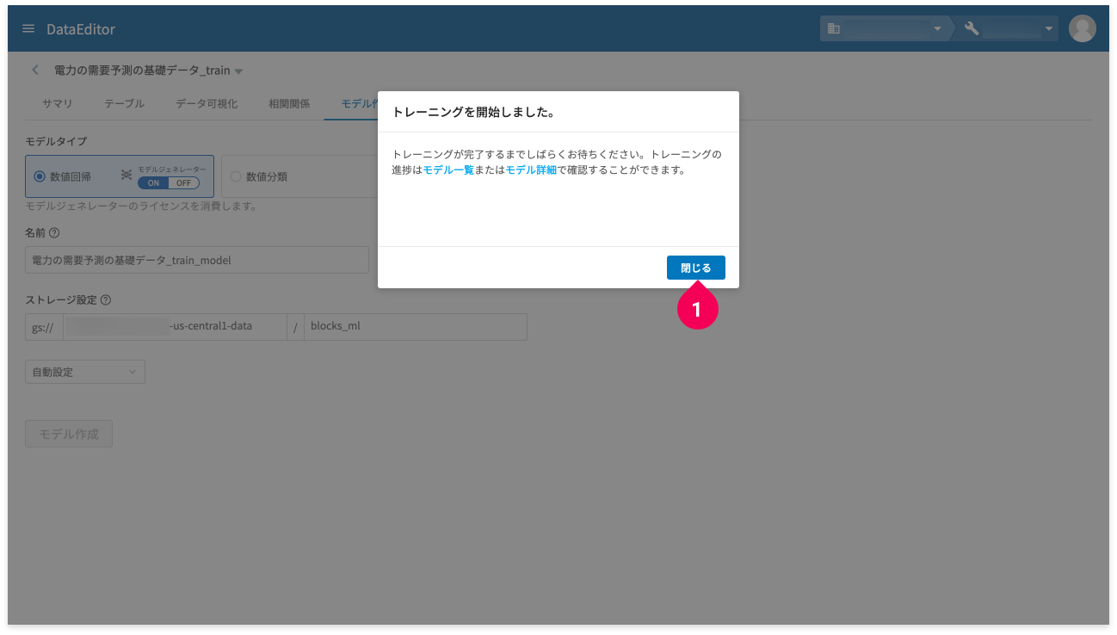Click the 閉じる button in the dialog
The image size is (1117, 635).
click(695, 268)
